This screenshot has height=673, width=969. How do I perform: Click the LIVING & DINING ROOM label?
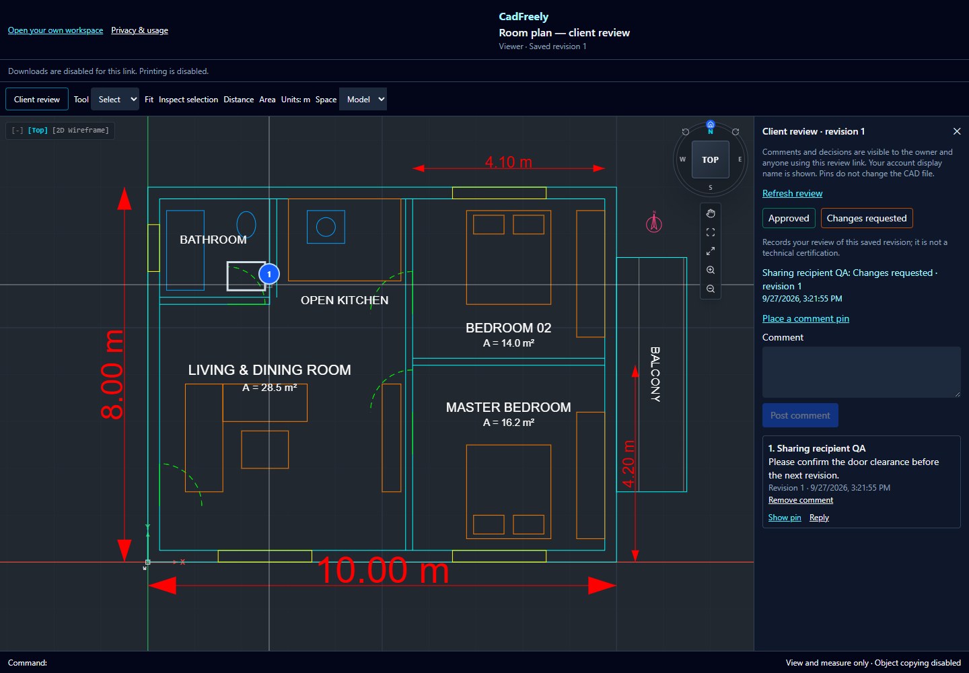point(269,369)
